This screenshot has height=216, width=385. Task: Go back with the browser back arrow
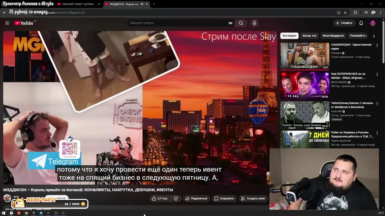click(x=4, y=13)
